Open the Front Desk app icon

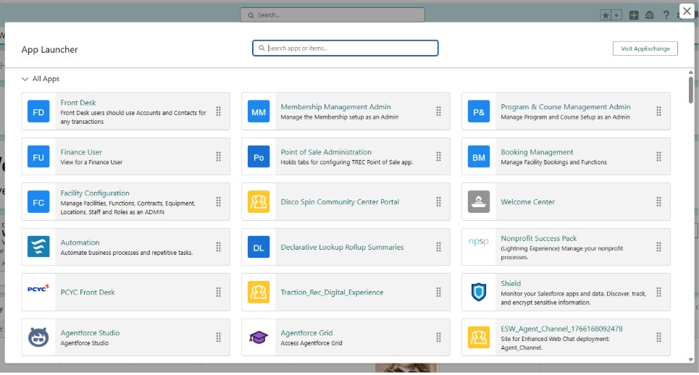click(x=38, y=111)
